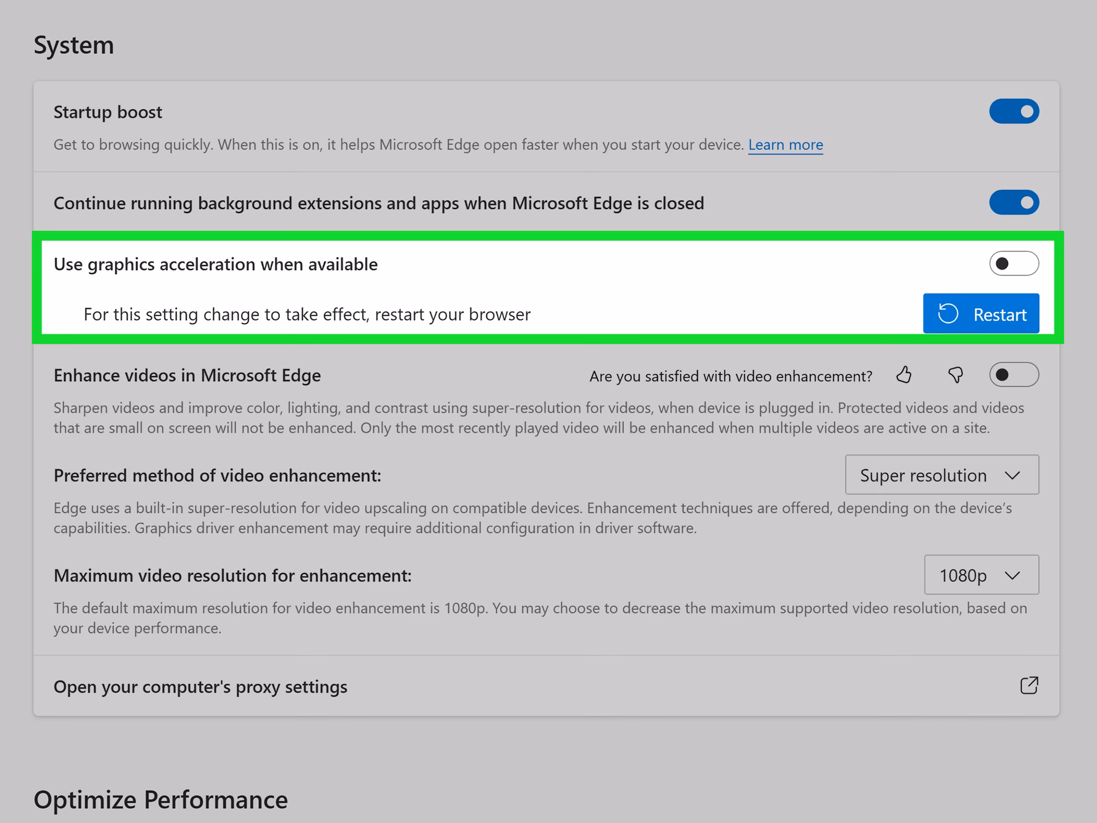Open your computer's proxy settings
This screenshot has width=1097, height=823.
coord(546,686)
